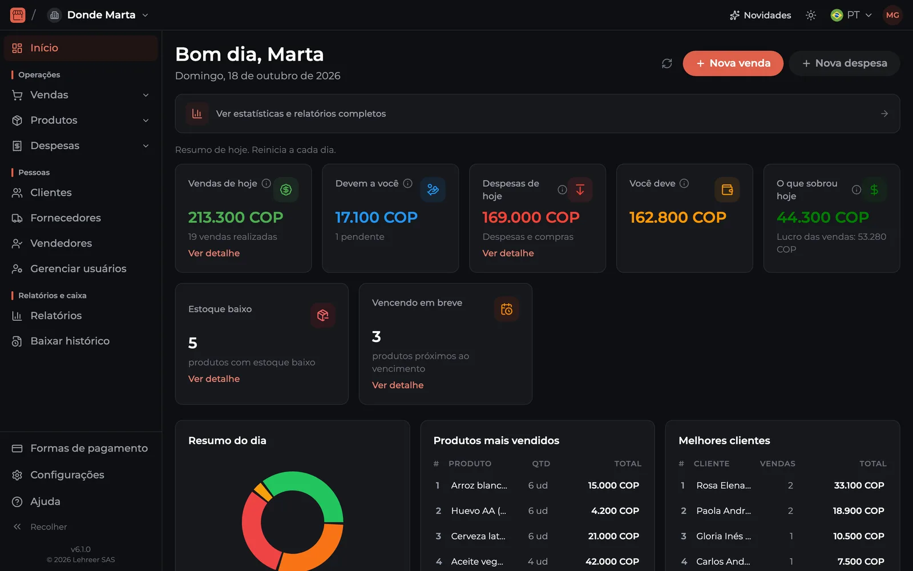Image resolution: width=913 pixels, height=571 pixels.
Task: Click the orange store logo icon
Action: 18,15
